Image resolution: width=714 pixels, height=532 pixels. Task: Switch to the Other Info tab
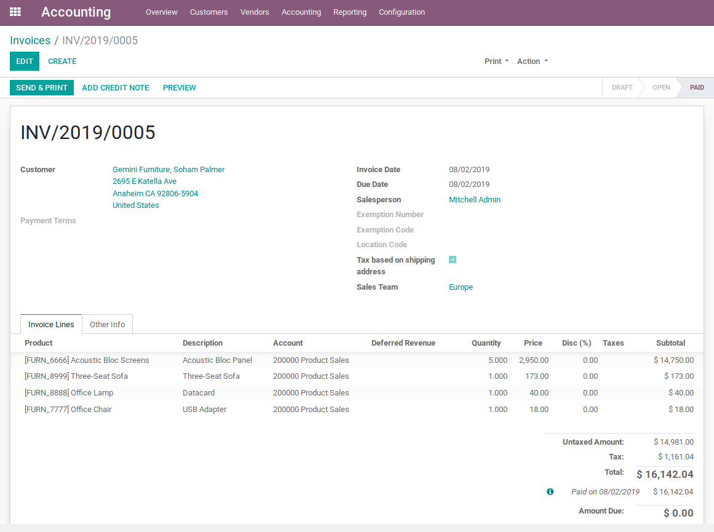(x=107, y=324)
